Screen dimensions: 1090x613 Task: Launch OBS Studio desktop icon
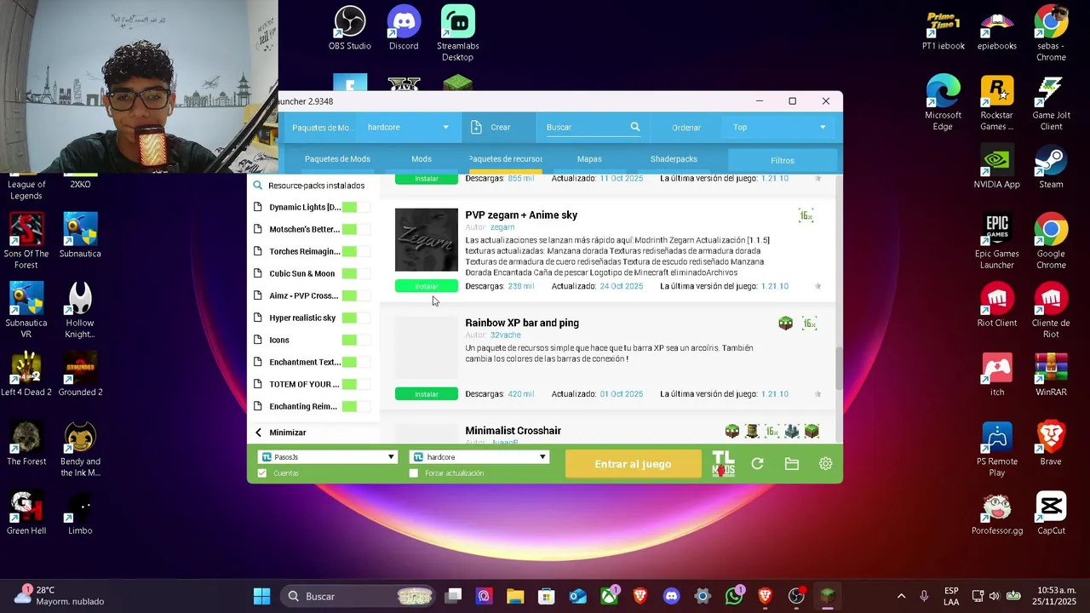(349, 28)
